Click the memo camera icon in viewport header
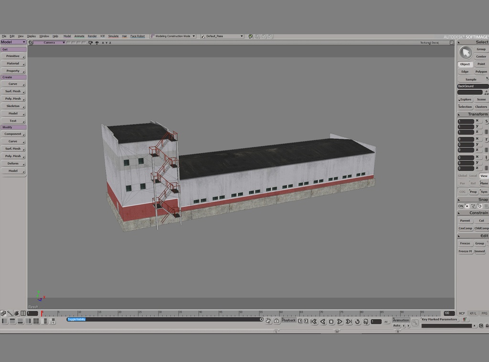The image size is (489, 362). click(x=91, y=43)
